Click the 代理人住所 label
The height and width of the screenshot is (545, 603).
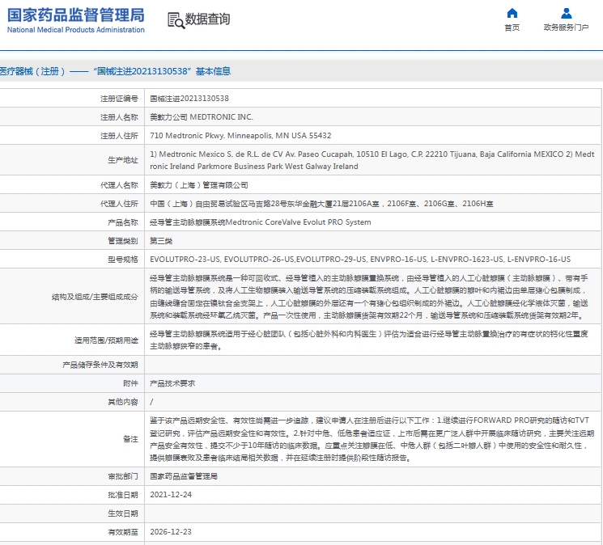(x=119, y=204)
